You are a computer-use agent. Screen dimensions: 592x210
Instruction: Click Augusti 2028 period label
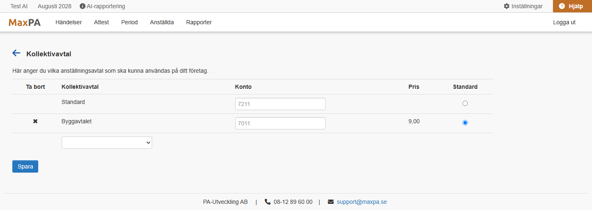54,6
